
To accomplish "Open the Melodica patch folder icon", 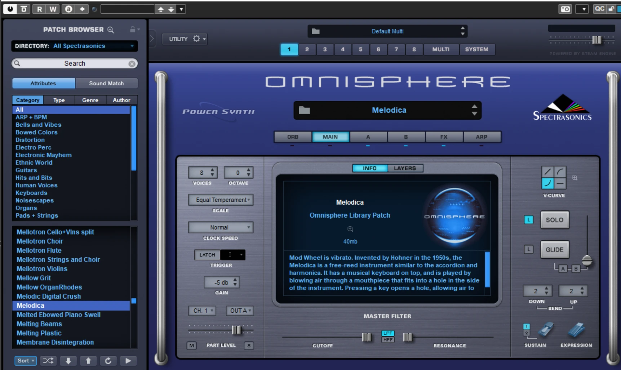I will tap(304, 110).
